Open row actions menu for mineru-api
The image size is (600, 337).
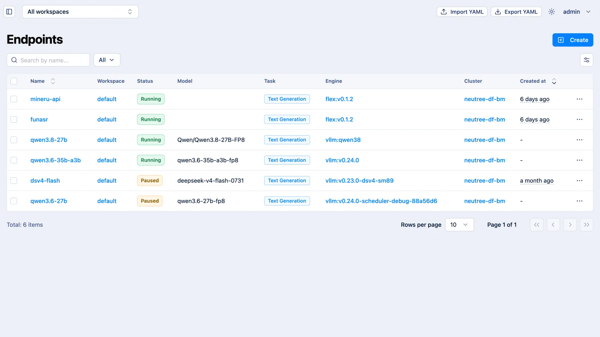tap(579, 99)
